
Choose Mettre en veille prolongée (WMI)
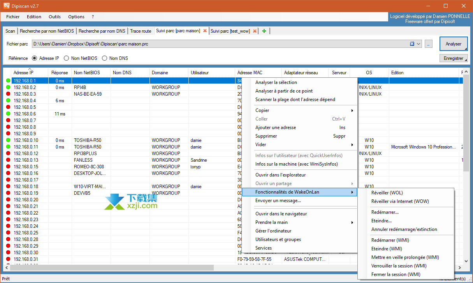click(x=406, y=257)
